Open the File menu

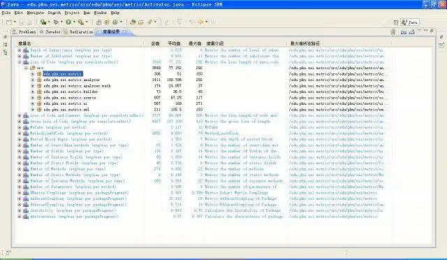(6, 13)
